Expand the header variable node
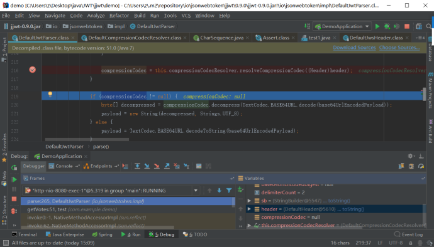This screenshot has width=434, height=247. pos(249,209)
